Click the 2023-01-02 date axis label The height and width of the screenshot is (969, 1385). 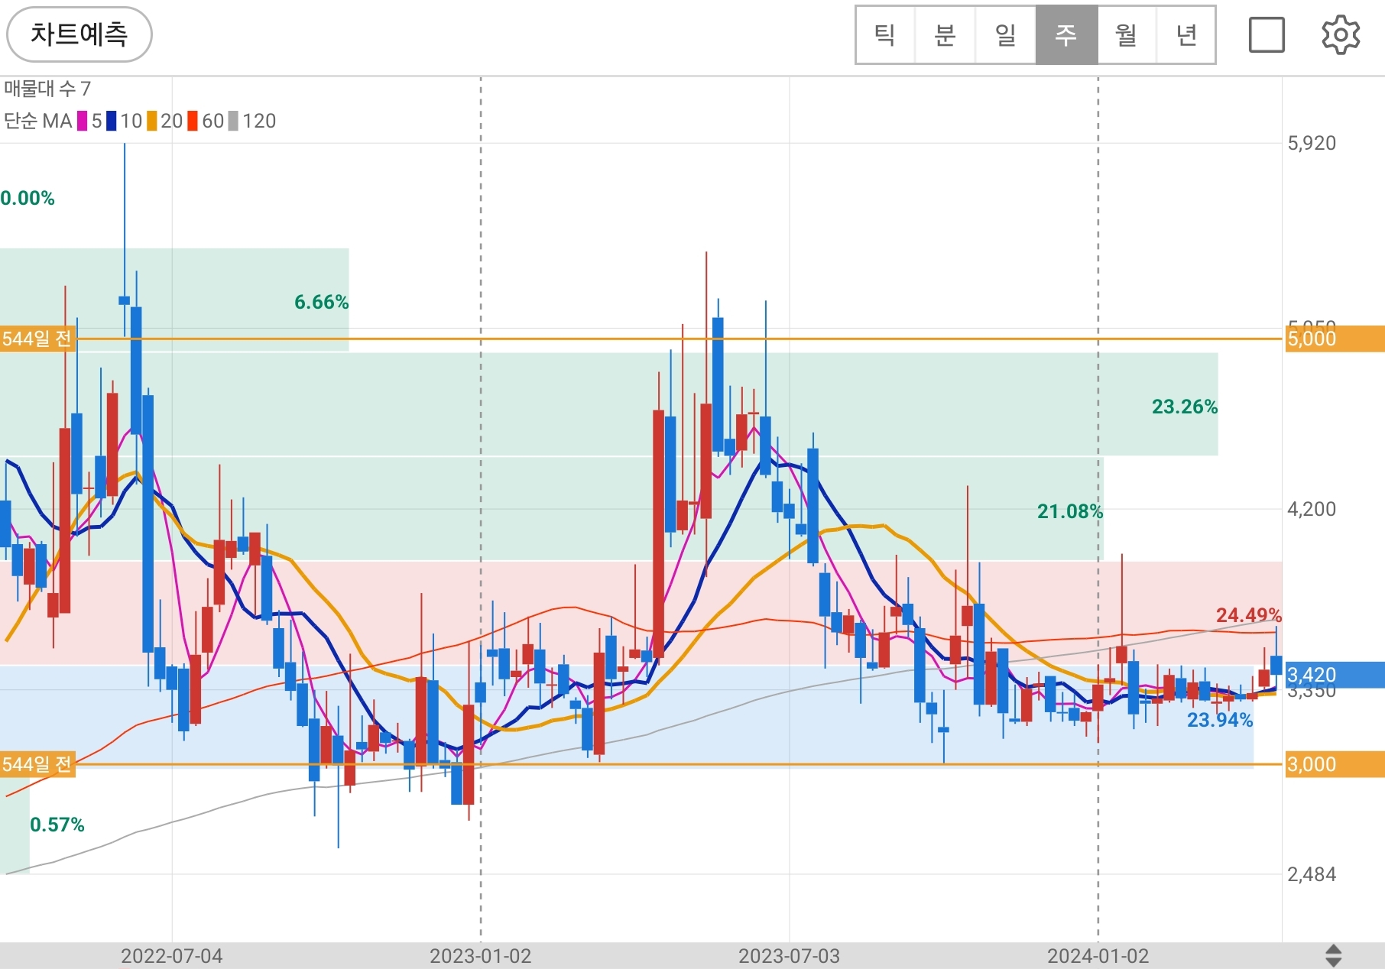coord(481,956)
